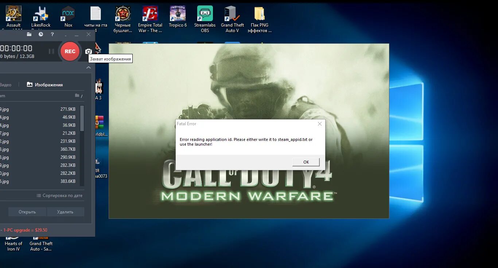Screen dimensions: 498x268
Task: Click the LikesRock desktop icon
Action: (x=41, y=18)
